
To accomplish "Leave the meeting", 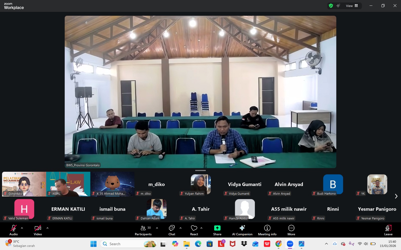I will click(x=388, y=230).
